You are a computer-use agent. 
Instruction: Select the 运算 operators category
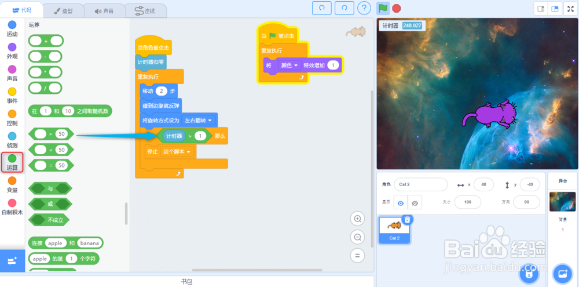coord(12,162)
